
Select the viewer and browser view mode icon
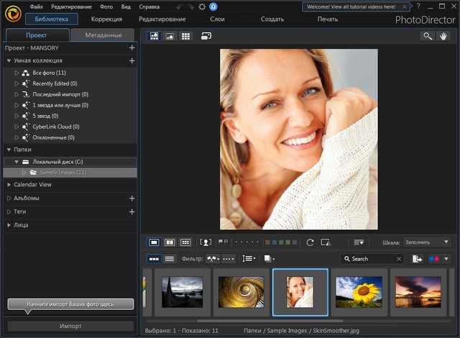154,36
